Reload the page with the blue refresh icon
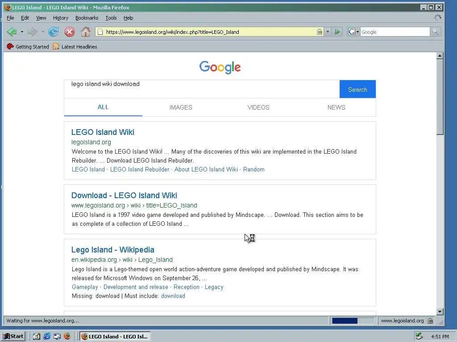This screenshot has height=342, width=457. [54, 32]
